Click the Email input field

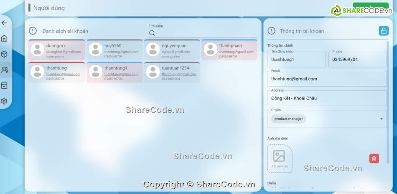click(327, 79)
